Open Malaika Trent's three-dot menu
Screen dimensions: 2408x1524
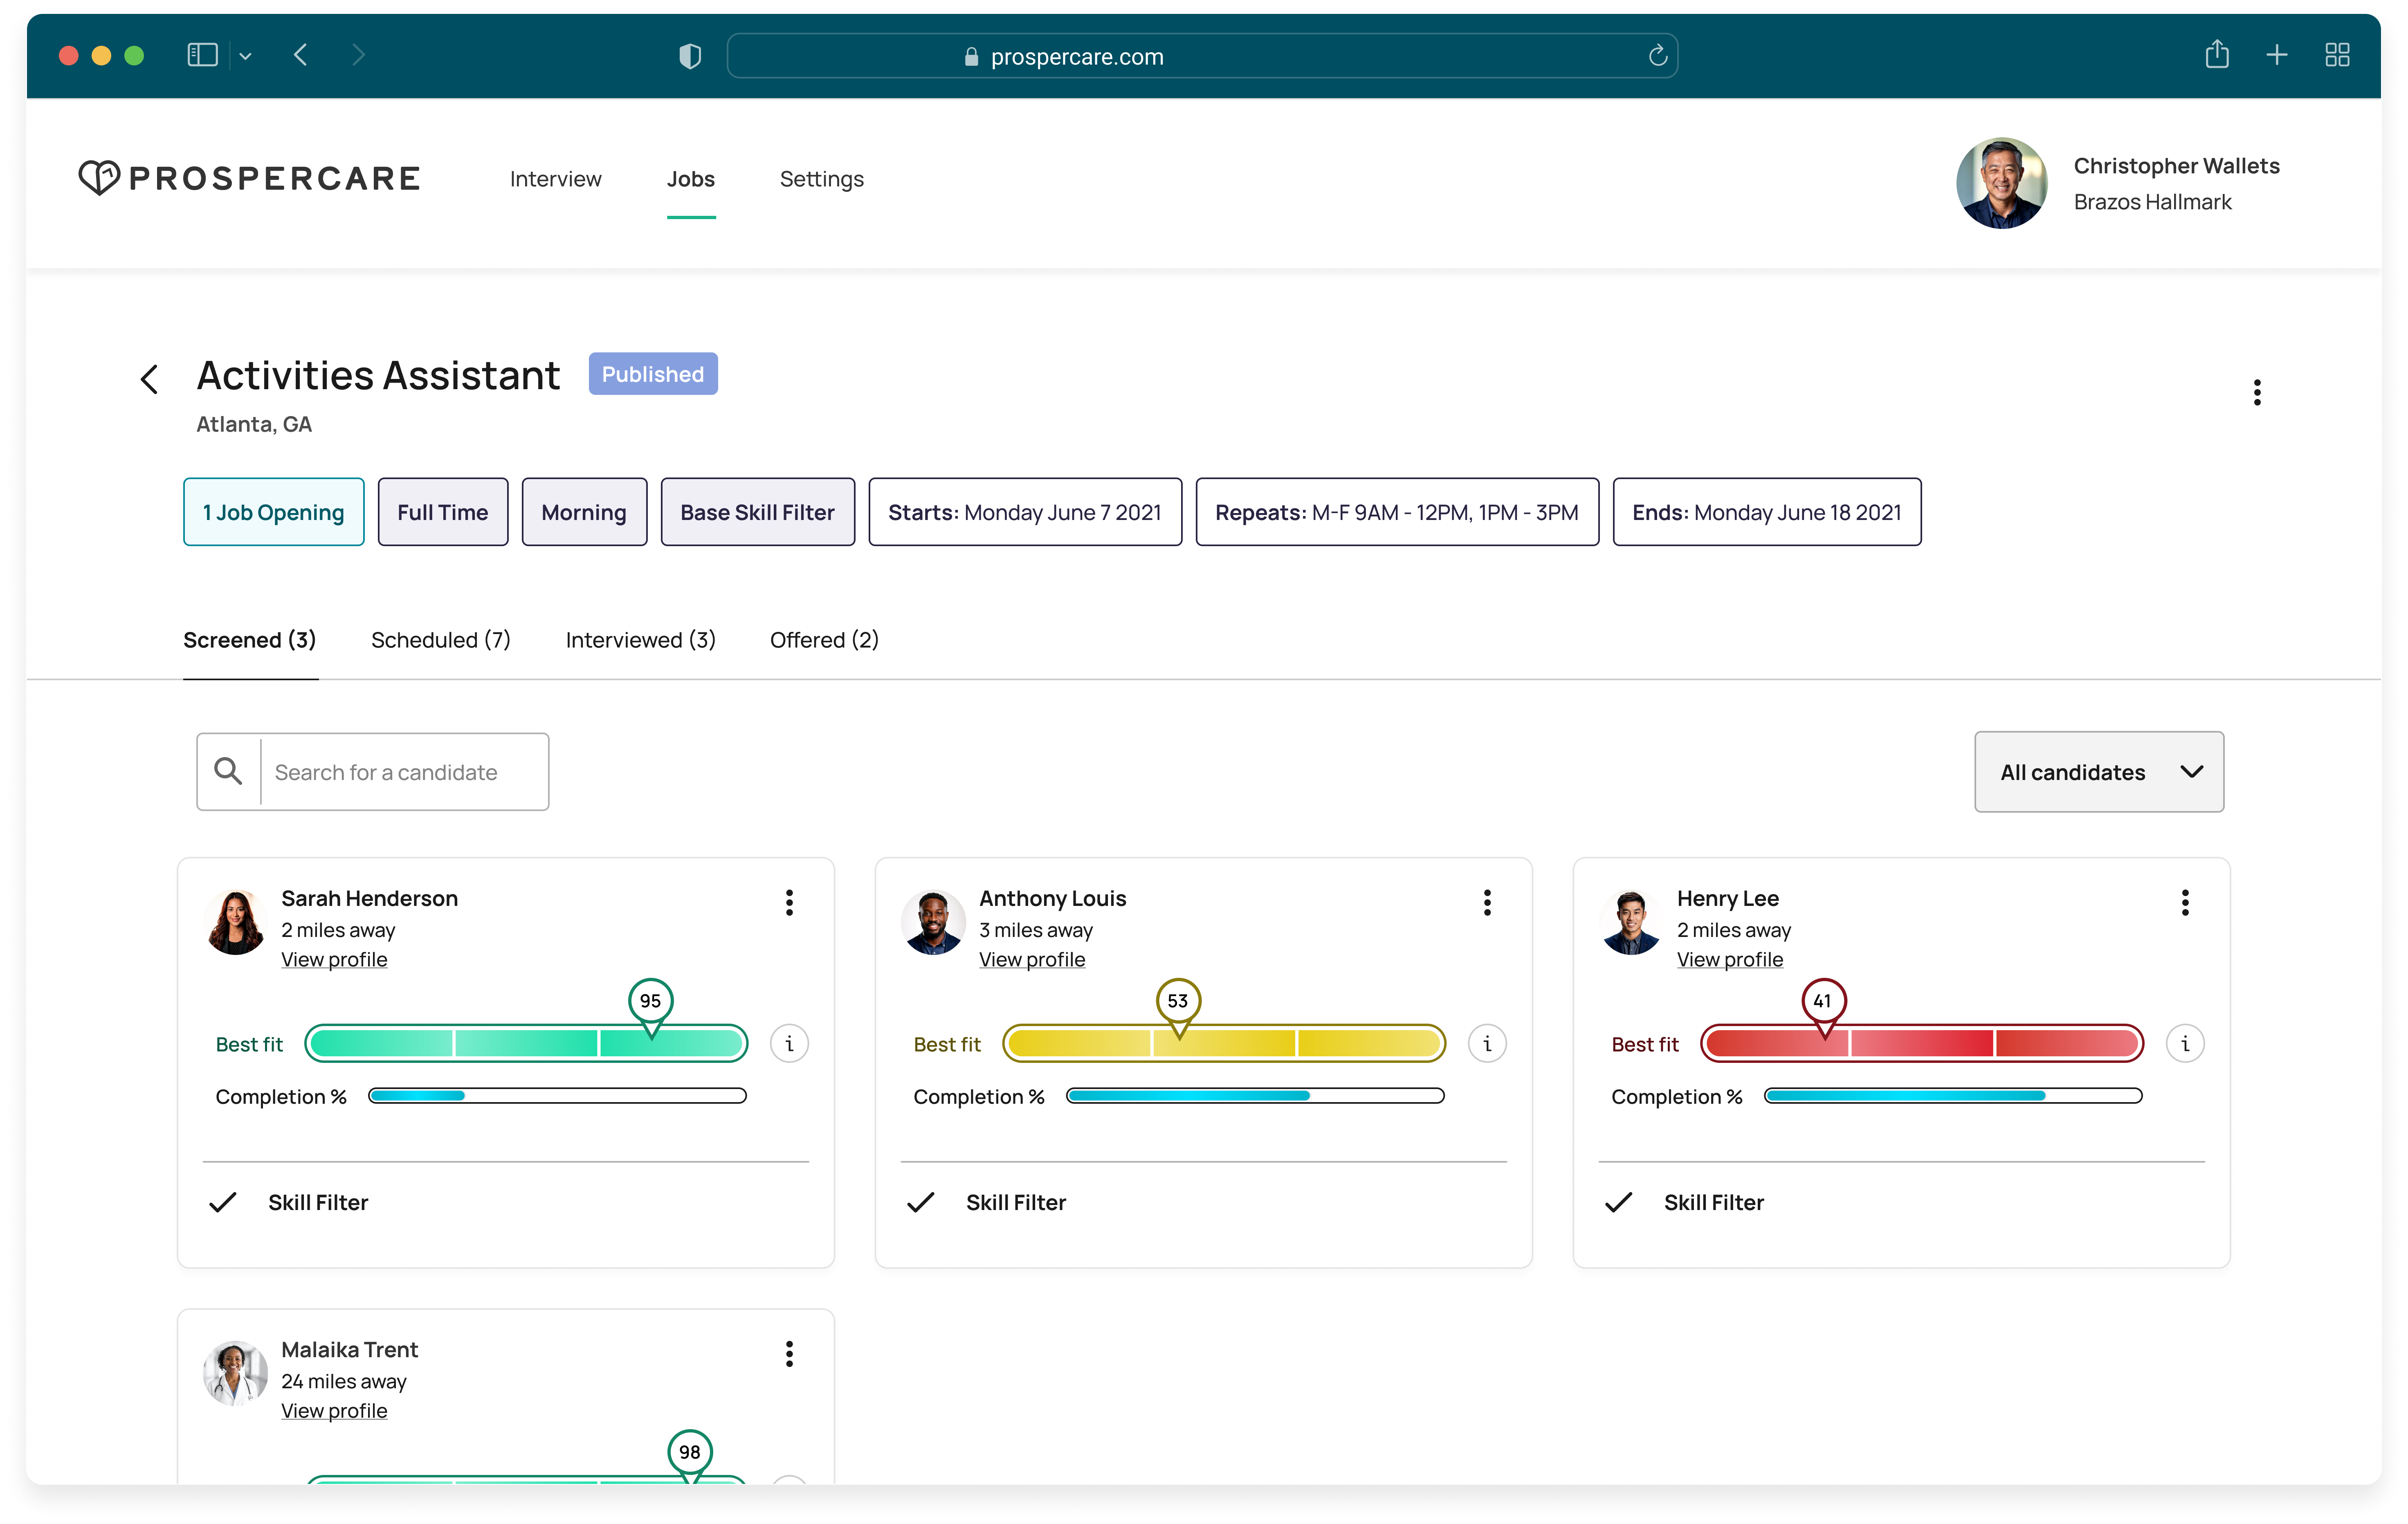click(789, 1353)
